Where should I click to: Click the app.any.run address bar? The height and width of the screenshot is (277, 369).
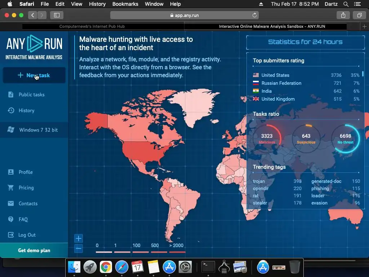click(x=184, y=15)
